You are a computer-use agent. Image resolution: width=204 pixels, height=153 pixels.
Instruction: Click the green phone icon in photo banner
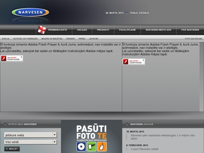91,147
